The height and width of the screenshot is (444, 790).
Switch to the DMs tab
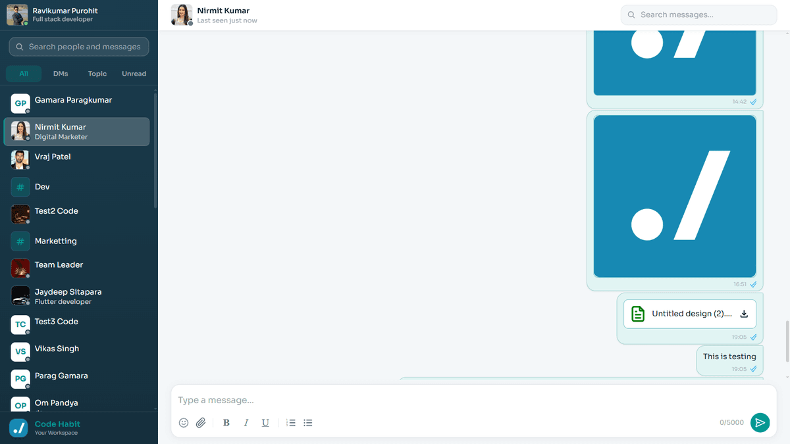(x=61, y=74)
